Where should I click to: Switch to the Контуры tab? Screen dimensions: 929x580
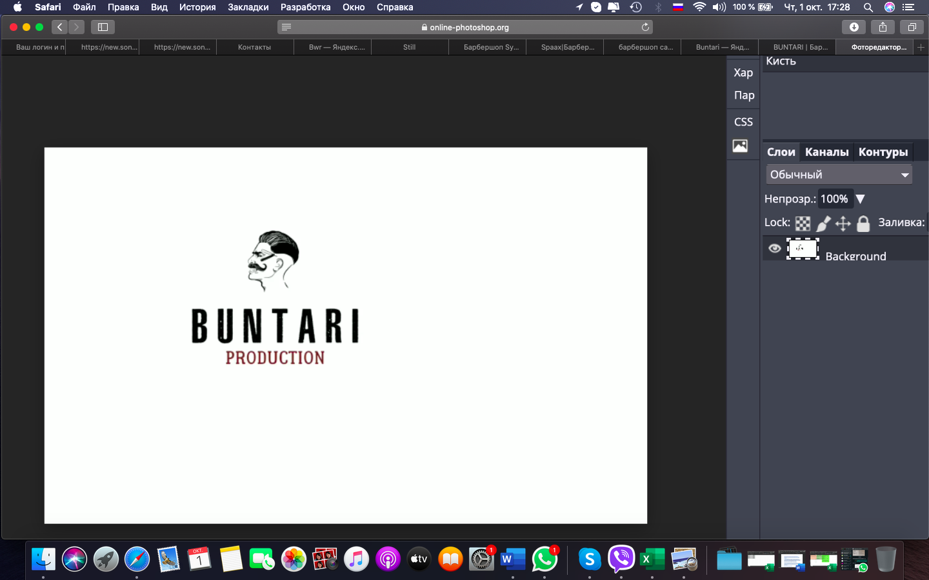[883, 152]
